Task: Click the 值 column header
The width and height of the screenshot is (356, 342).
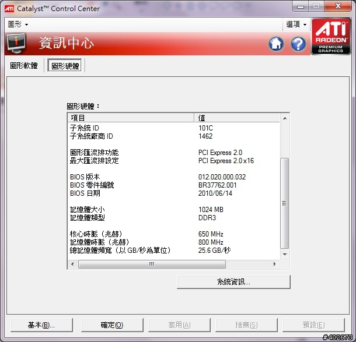Action: pyautogui.click(x=237, y=118)
